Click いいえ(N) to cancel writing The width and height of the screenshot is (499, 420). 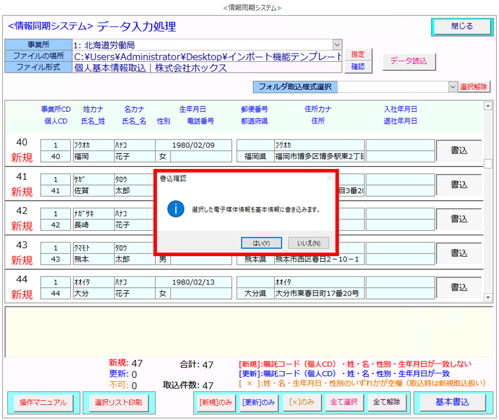[308, 243]
